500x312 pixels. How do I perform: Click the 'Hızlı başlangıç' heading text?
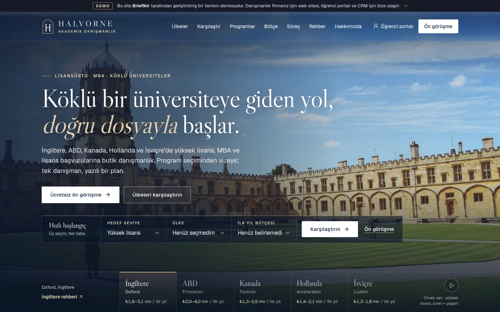pos(68,226)
